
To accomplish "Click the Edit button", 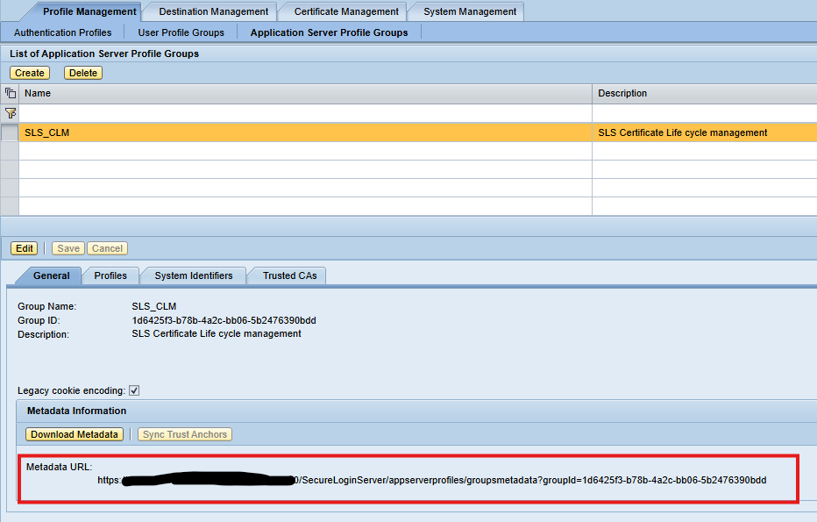I will tap(25, 248).
